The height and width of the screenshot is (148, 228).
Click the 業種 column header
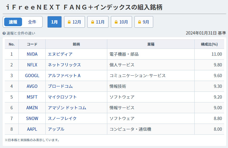pos(151,44)
